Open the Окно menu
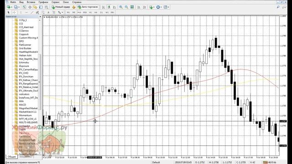This screenshot has height=164, width=292. pyautogui.click(x=66, y=2)
